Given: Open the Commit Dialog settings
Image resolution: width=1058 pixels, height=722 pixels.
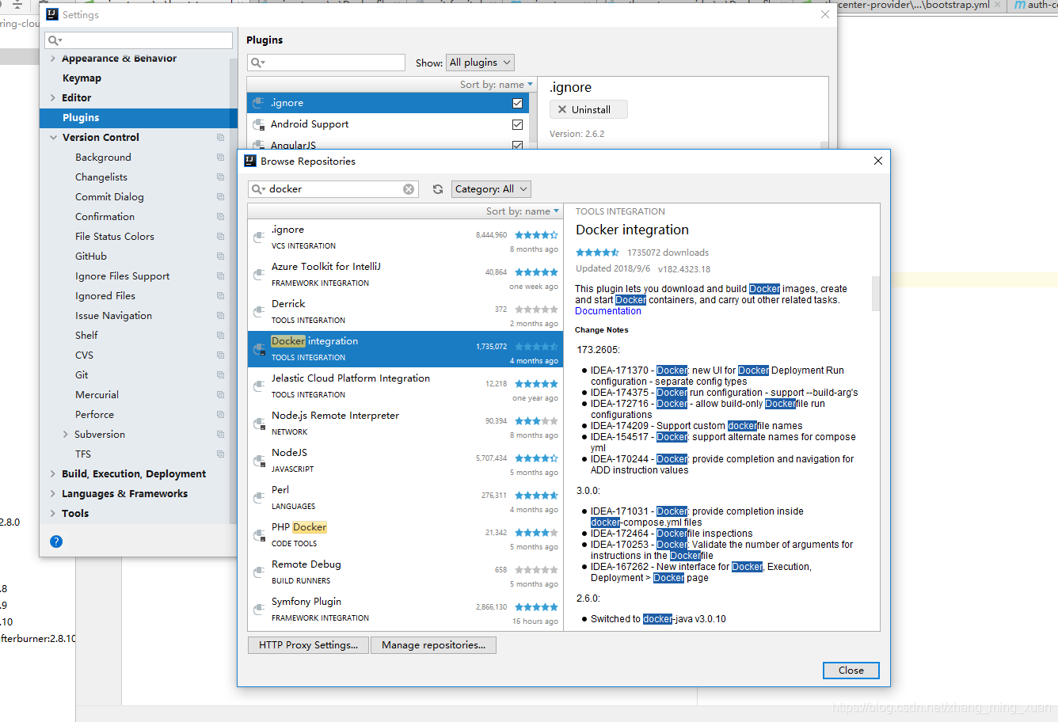Looking at the screenshot, I should [x=109, y=197].
